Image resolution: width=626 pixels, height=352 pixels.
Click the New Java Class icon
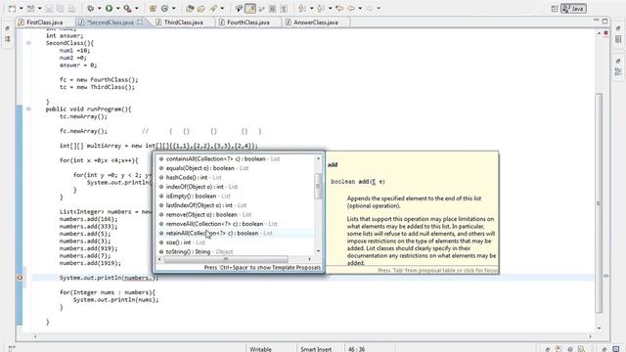click(x=165, y=9)
